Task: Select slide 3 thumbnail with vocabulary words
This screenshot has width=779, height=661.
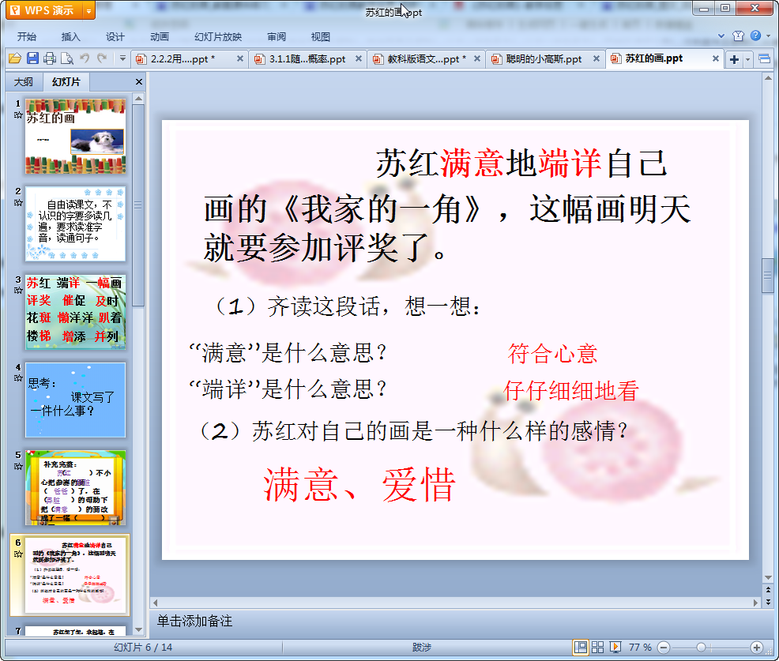Action: click(x=76, y=312)
